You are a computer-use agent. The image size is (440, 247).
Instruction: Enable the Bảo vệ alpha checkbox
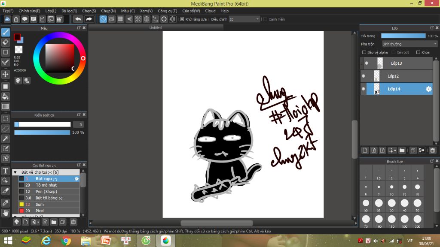[x=364, y=52]
